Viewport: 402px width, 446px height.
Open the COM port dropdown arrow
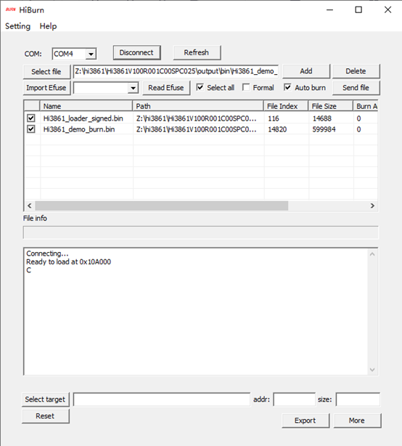coord(91,54)
